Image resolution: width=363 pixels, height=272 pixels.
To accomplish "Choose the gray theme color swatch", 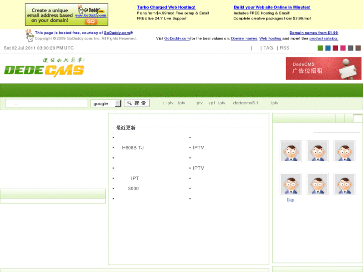I will 351,48.
